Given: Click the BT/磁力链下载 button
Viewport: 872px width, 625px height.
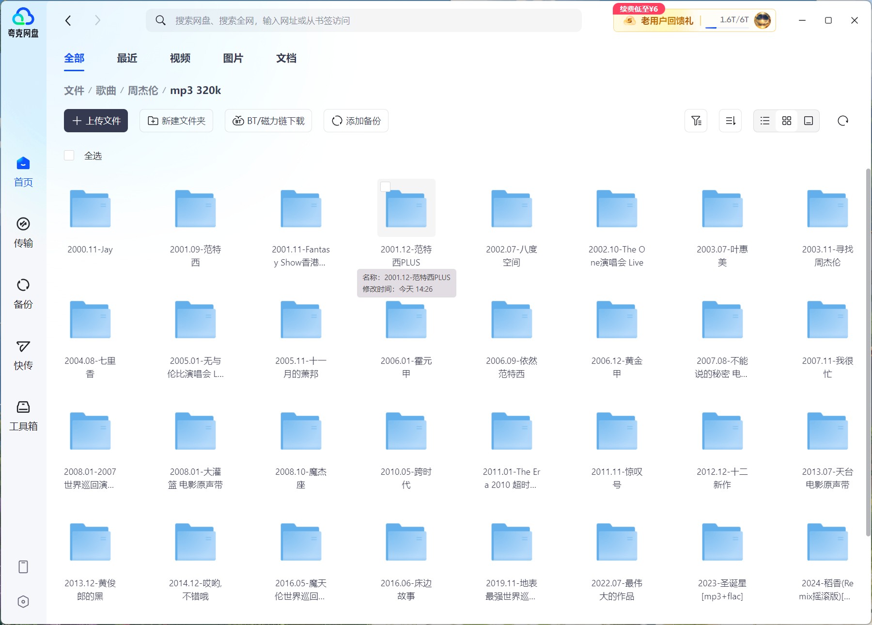Looking at the screenshot, I should pos(268,121).
